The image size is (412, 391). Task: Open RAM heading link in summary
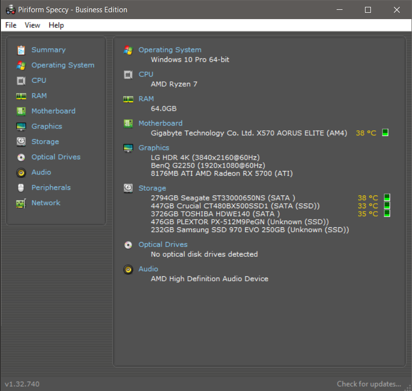[x=146, y=99]
